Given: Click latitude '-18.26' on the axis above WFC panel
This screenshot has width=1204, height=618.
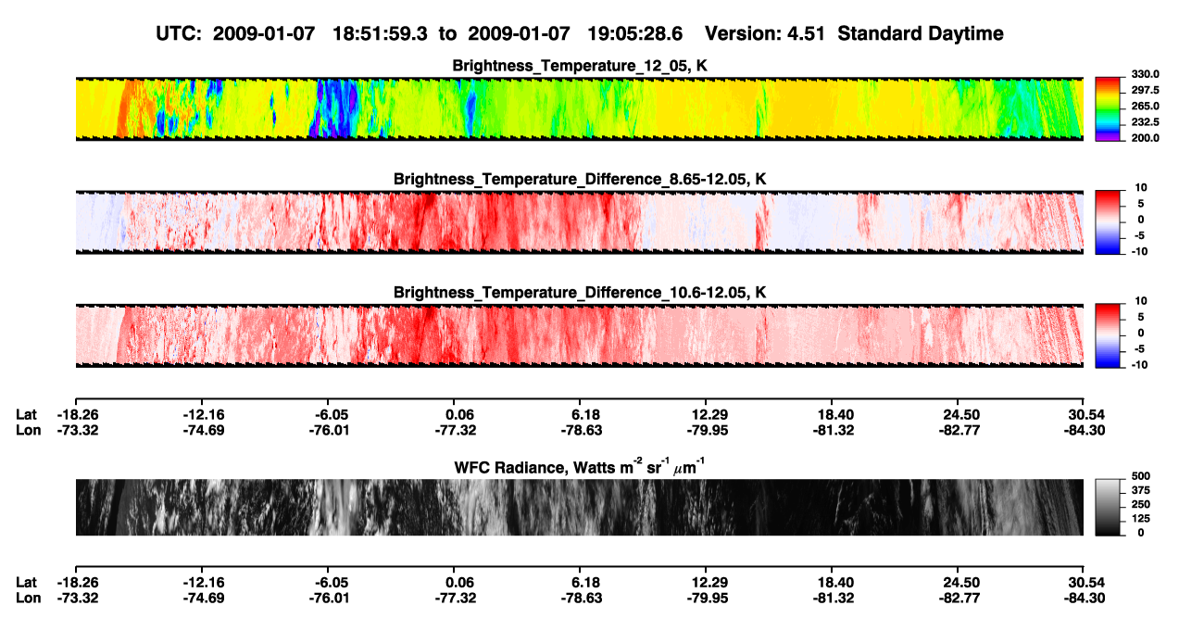Looking at the screenshot, I should click(79, 415).
